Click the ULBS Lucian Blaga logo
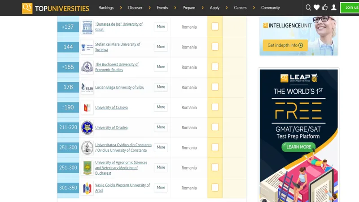 pyautogui.click(x=87, y=87)
